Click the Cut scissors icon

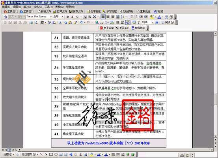click(60, 22)
